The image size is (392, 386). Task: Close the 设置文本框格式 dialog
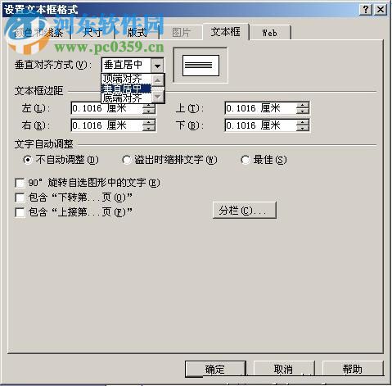click(x=381, y=10)
